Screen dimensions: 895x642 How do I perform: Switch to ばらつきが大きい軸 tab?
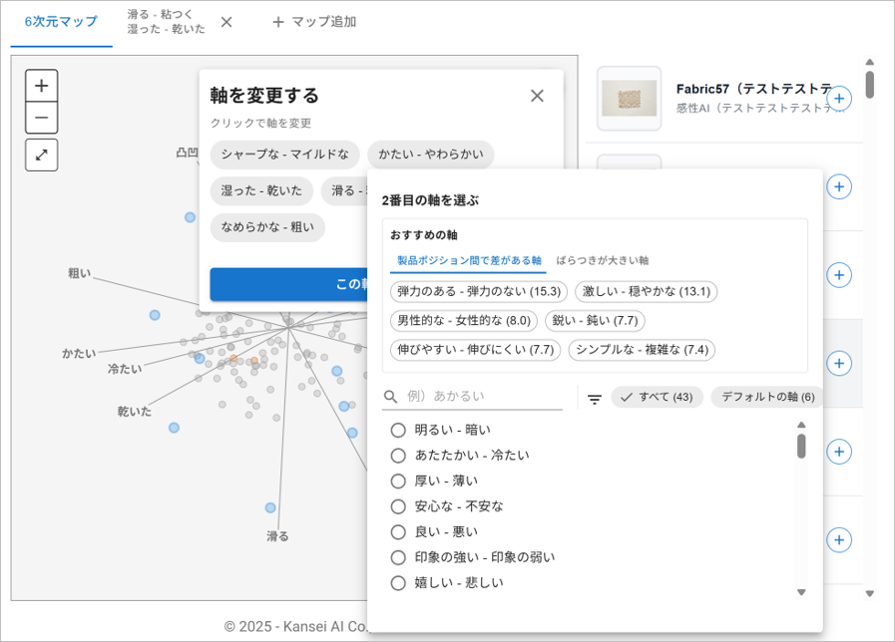coord(602,260)
